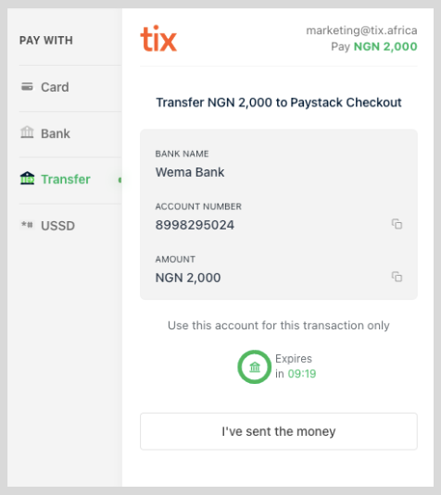This screenshot has height=495, width=441.
Task: Confirm with I've sent the money button
Action: point(279,431)
